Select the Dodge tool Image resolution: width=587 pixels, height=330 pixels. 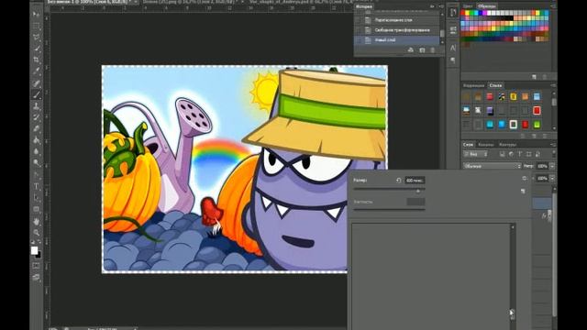[x=37, y=163]
